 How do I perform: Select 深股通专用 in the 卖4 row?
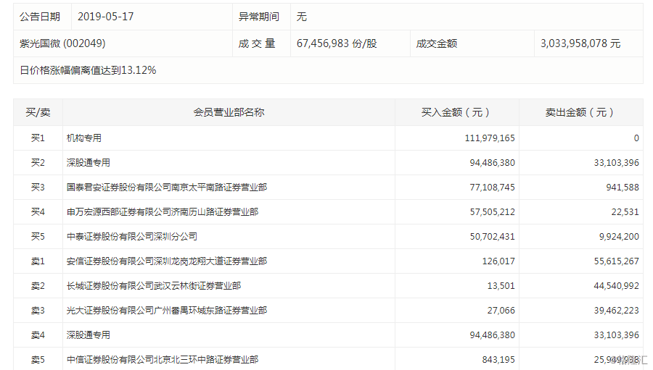pos(89,335)
